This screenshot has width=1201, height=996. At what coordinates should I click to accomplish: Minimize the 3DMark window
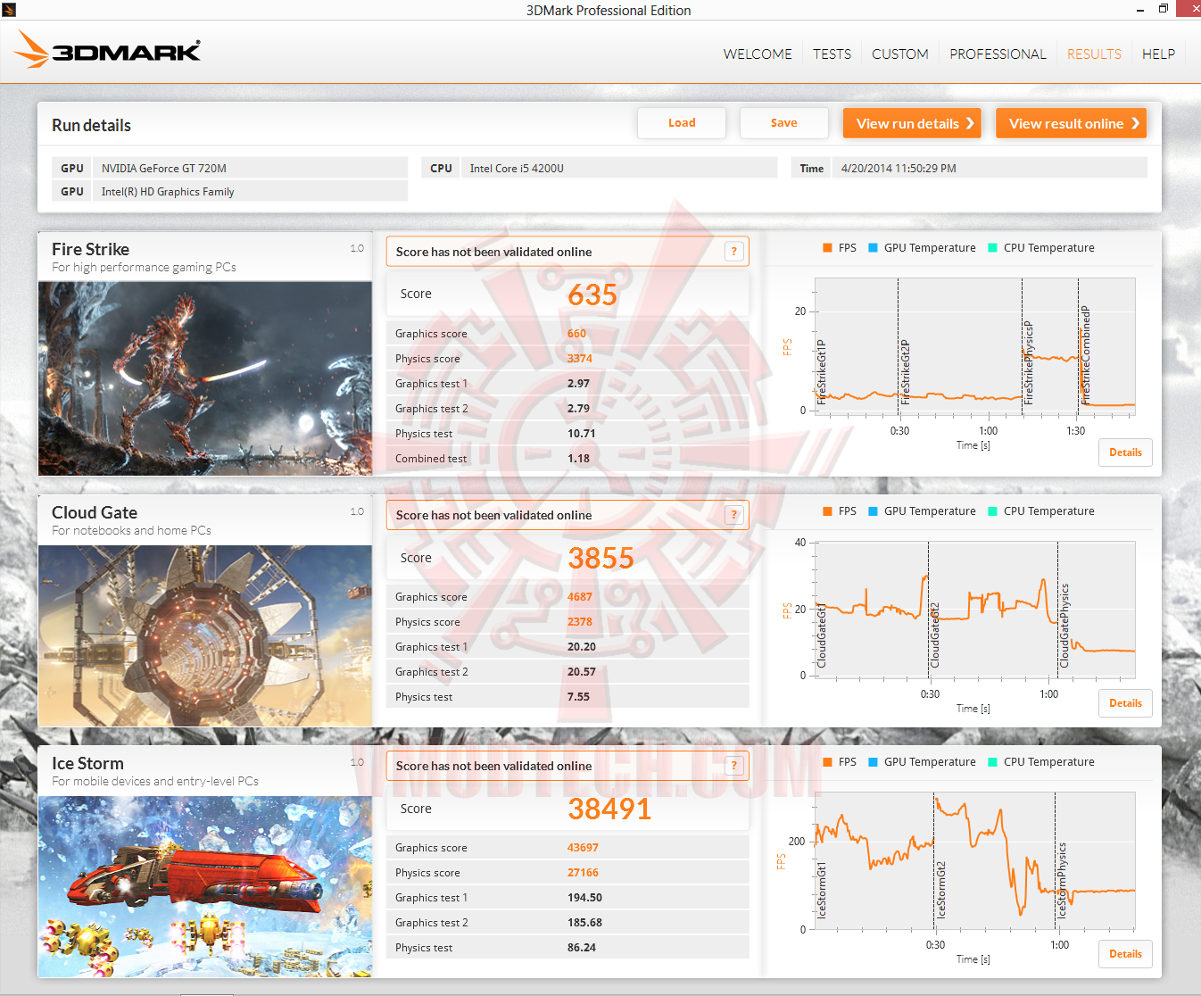coord(1140,10)
